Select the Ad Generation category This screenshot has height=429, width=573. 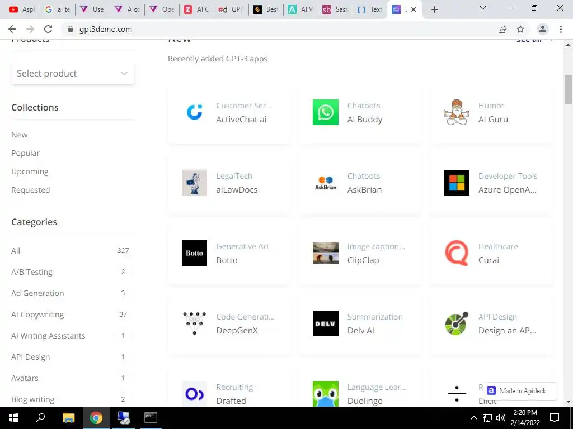[x=70, y=293]
